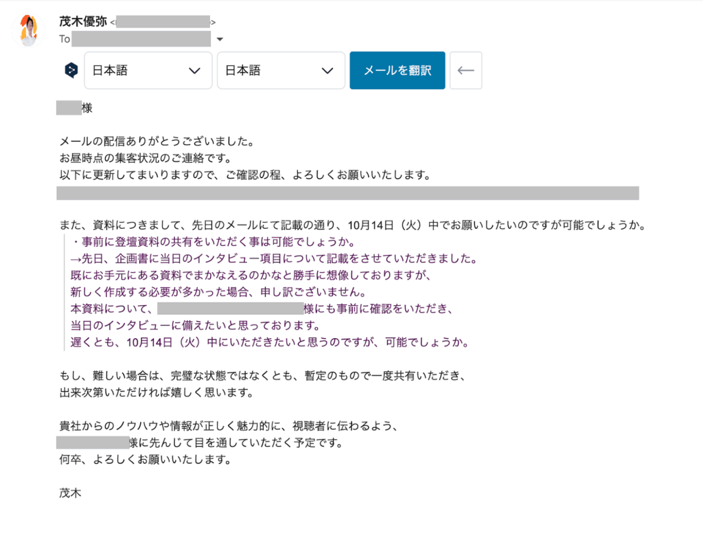Click the long redacted bar below the intro

pyautogui.click(x=347, y=192)
